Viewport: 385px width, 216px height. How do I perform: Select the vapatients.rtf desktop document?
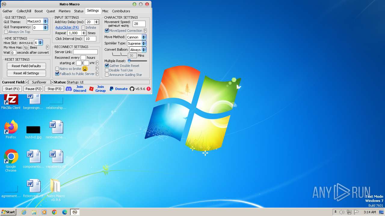[x=56, y=159]
